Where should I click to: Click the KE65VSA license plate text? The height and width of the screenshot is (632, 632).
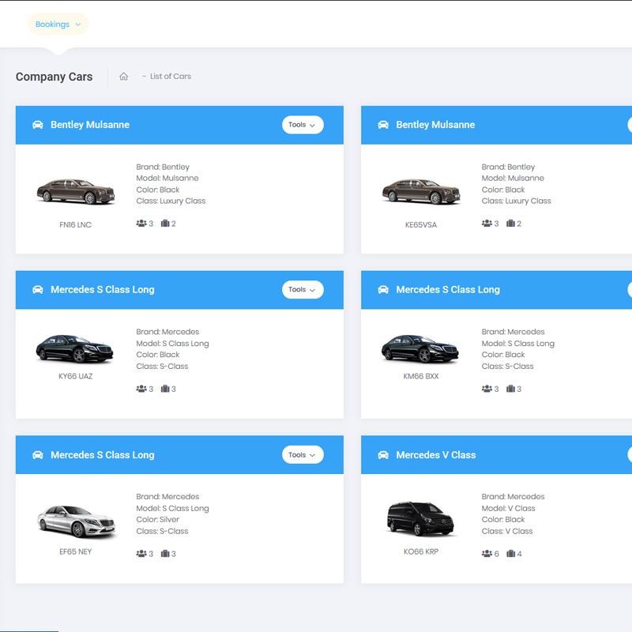pyautogui.click(x=421, y=225)
